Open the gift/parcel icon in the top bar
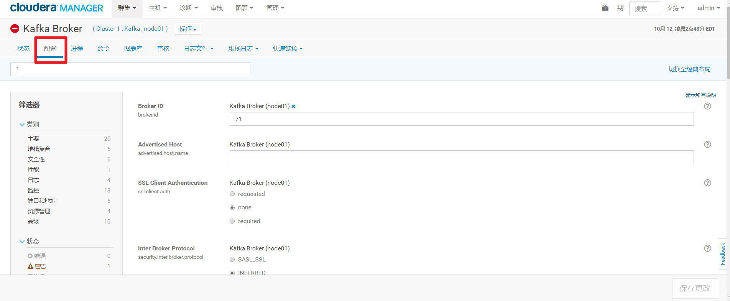This screenshot has width=730, height=301. [605, 8]
